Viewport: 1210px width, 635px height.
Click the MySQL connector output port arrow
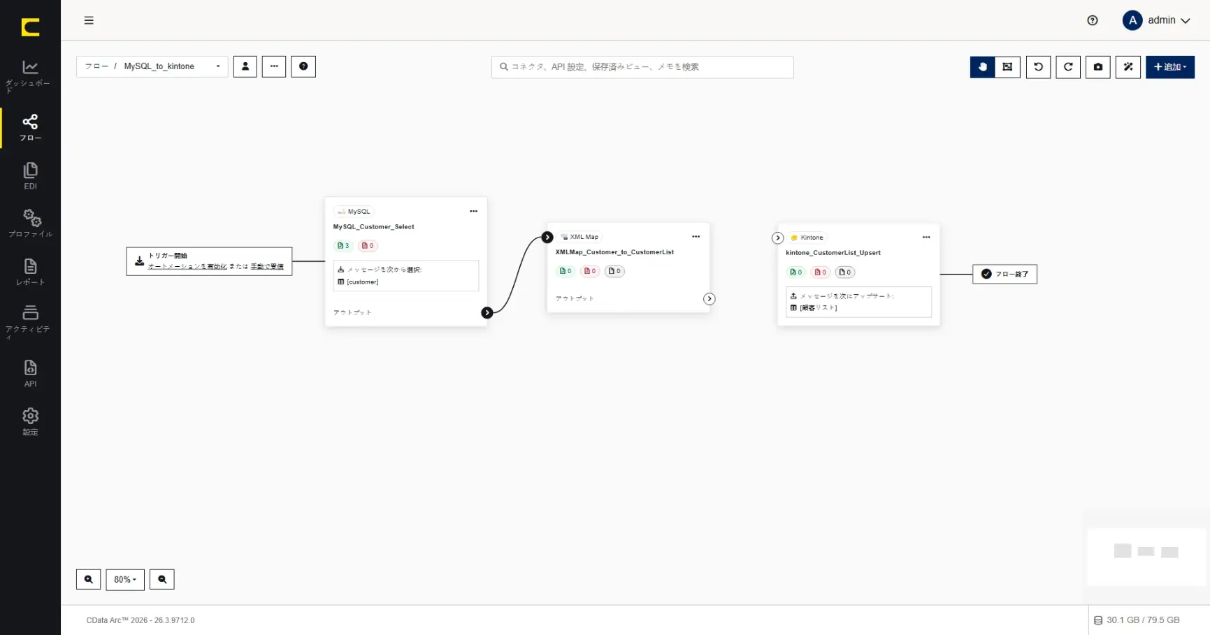[x=487, y=313]
